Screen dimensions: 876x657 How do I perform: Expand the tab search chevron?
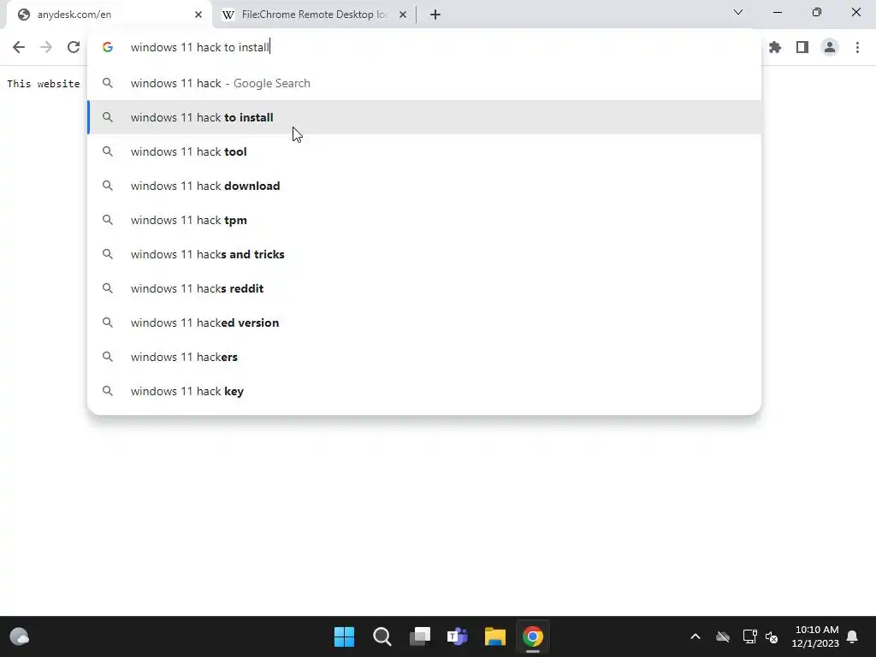point(738,12)
